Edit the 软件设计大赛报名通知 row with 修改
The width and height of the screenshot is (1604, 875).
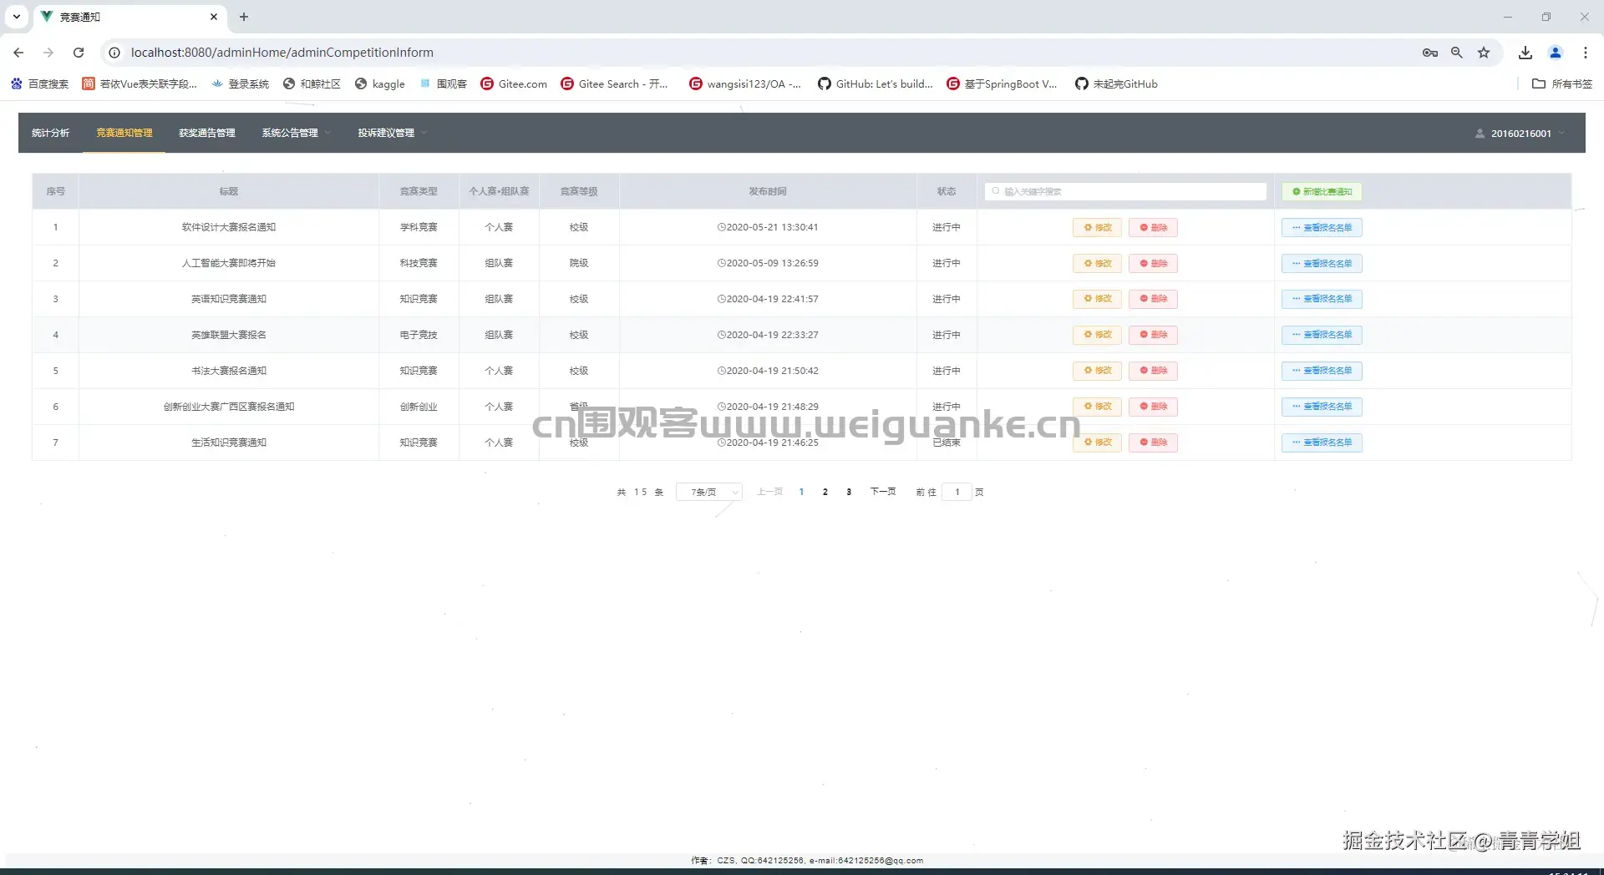(x=1097, y=228)
